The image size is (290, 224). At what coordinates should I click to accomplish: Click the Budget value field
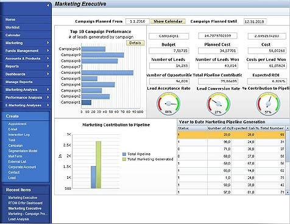[169, 51]
